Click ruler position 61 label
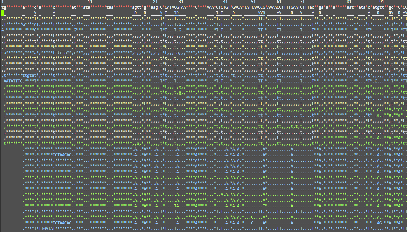407x232 pixels. (x=279, y=2)
